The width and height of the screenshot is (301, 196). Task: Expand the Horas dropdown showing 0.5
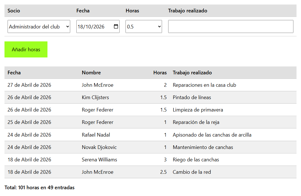pos(143,26)
